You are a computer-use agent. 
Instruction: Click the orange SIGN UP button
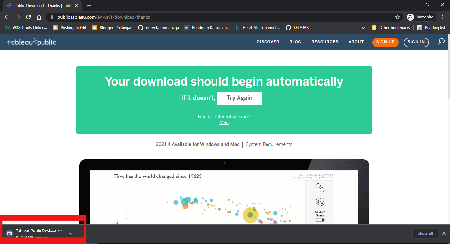[x=385, y=42]
